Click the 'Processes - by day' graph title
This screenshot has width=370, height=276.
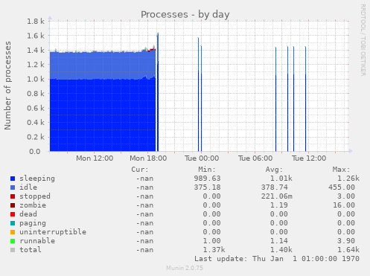coord(185,15)
